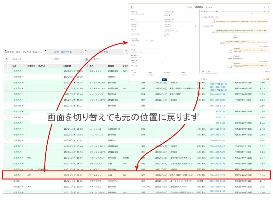
Task: Click the refresh icon above the call list
Action: (6, 59)
